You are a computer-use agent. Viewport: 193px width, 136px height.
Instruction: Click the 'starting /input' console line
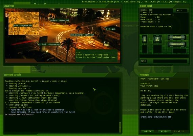click(31, 98)
